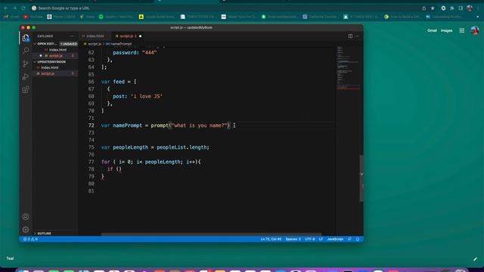Click the YouTube bookmark
The image size is (484, 272).
[33, 17]
